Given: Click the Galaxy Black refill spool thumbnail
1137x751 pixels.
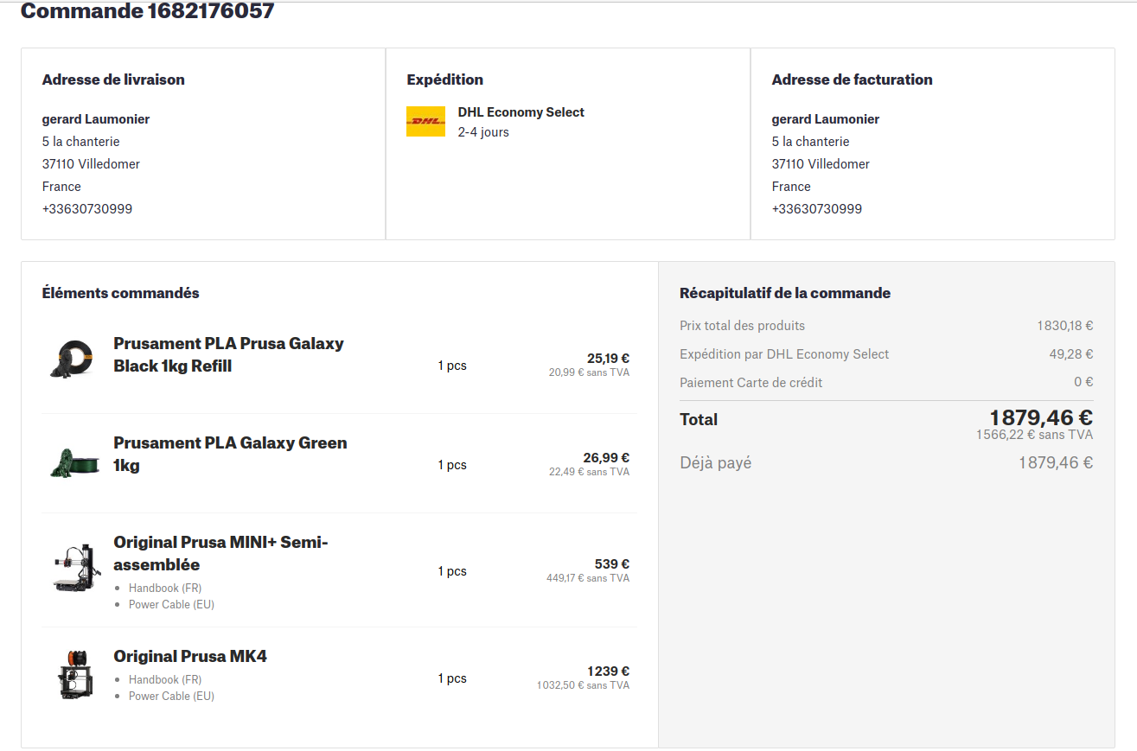Looking at the screenshot, I should point(72,358).
